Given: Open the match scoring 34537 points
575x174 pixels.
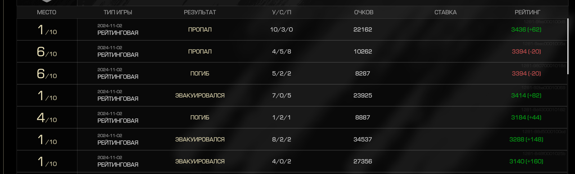Looking at the screenshot, I should tap(292, 139).
